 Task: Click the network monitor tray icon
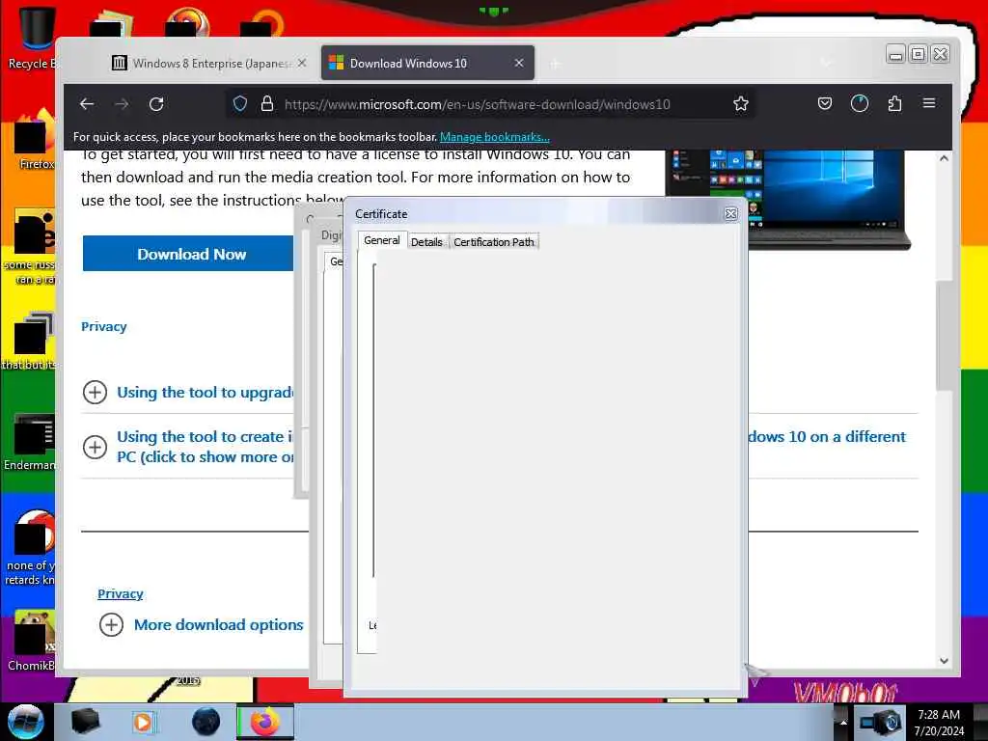coord(880,723)
